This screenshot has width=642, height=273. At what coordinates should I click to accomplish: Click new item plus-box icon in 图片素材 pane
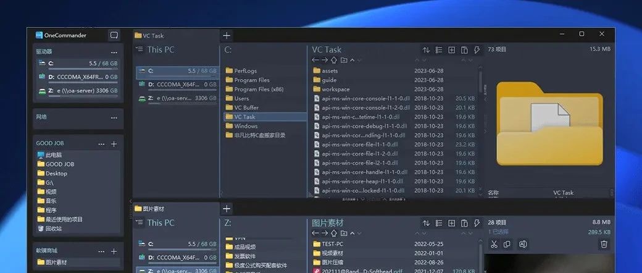point(452,224)
